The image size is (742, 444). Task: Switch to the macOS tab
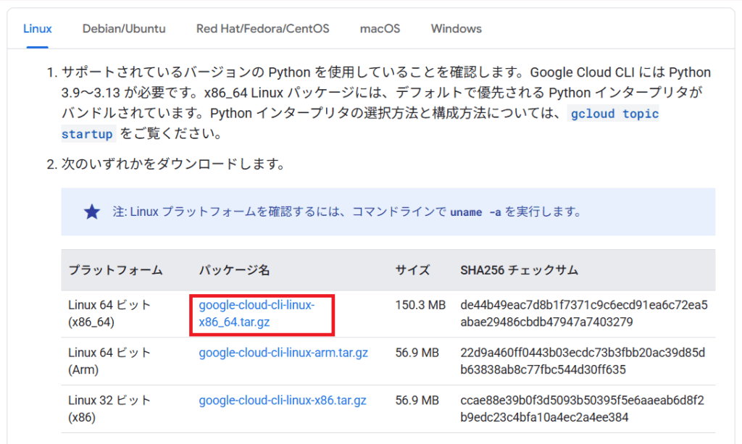point(380,29)
